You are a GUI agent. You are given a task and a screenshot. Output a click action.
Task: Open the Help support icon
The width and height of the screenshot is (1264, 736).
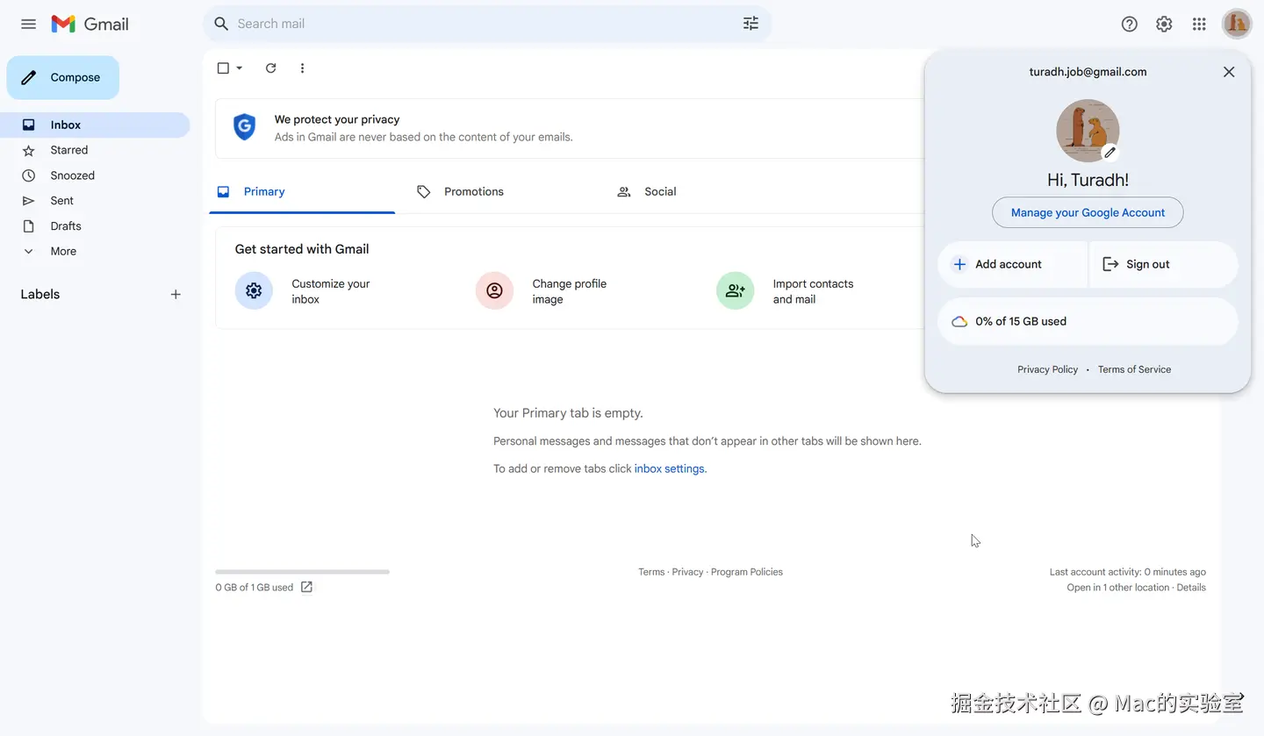pyautogui.click(x=1130, y=24)
